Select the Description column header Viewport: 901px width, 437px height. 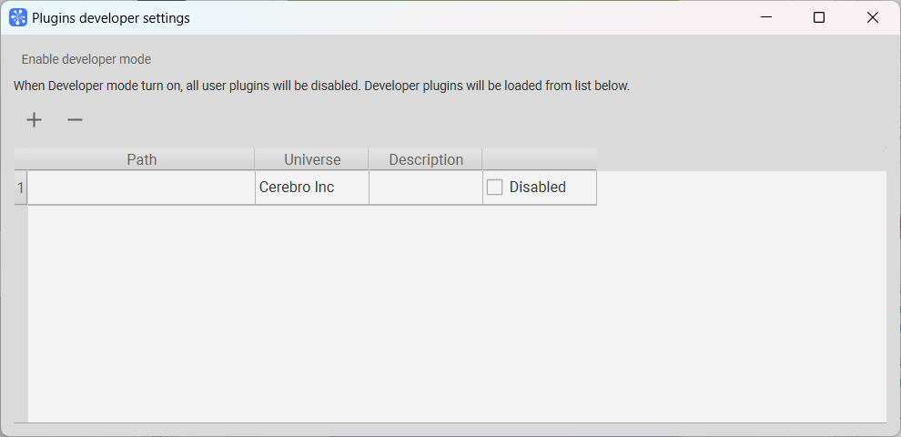coord(426,159)
